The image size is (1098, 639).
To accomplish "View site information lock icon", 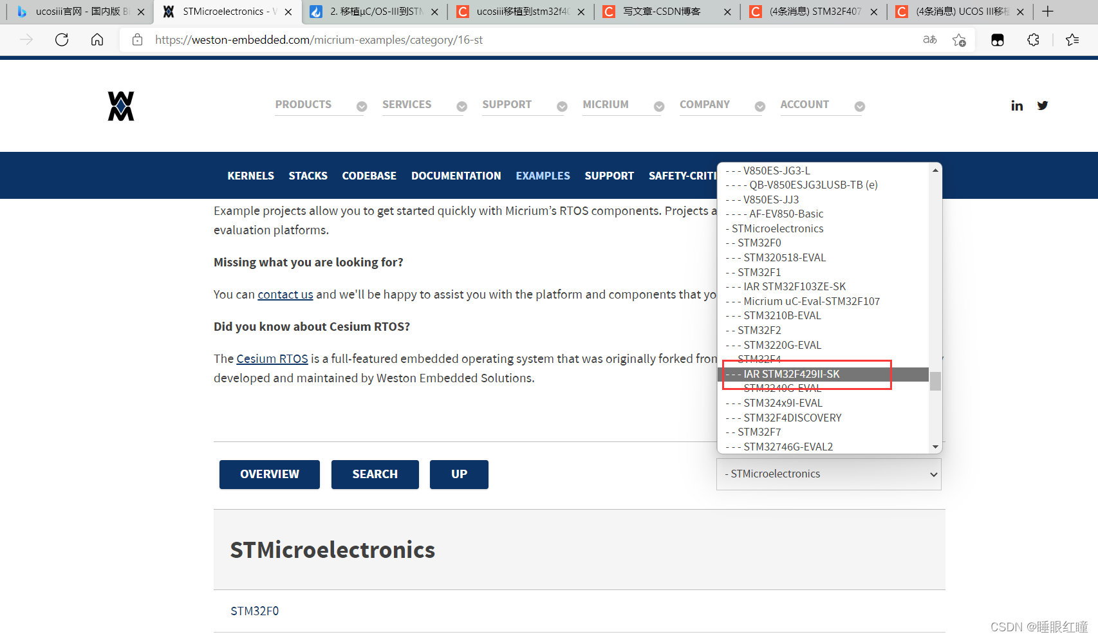I will click(137, 40).
